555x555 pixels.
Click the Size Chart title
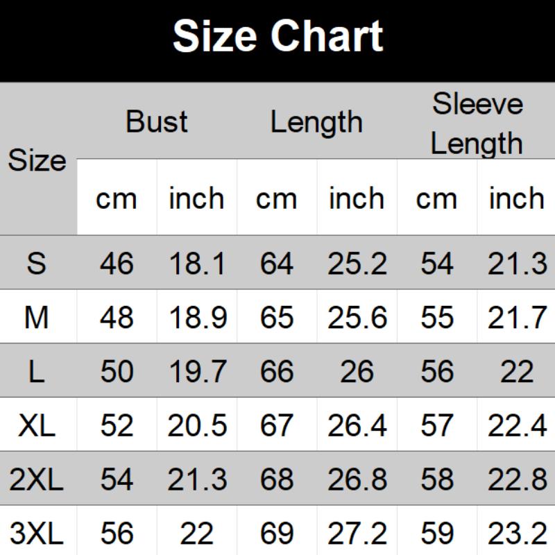[x=277, y=36]
